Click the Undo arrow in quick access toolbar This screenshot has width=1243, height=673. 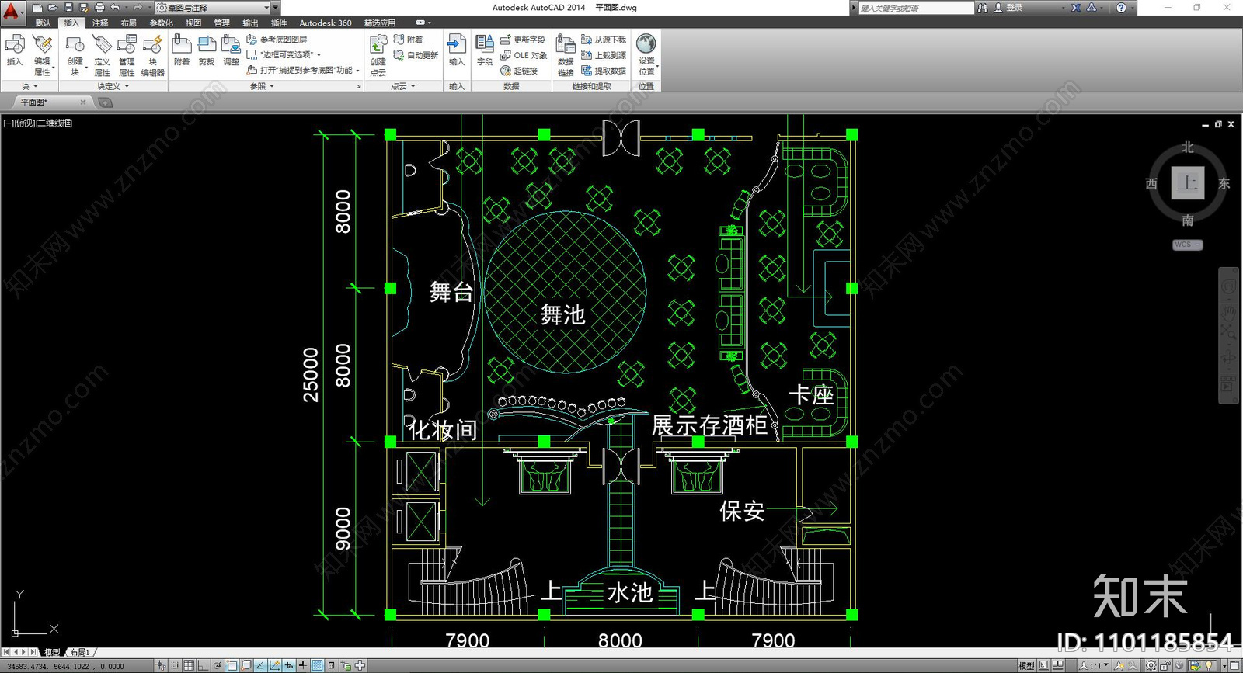click(x=114, y=7)
